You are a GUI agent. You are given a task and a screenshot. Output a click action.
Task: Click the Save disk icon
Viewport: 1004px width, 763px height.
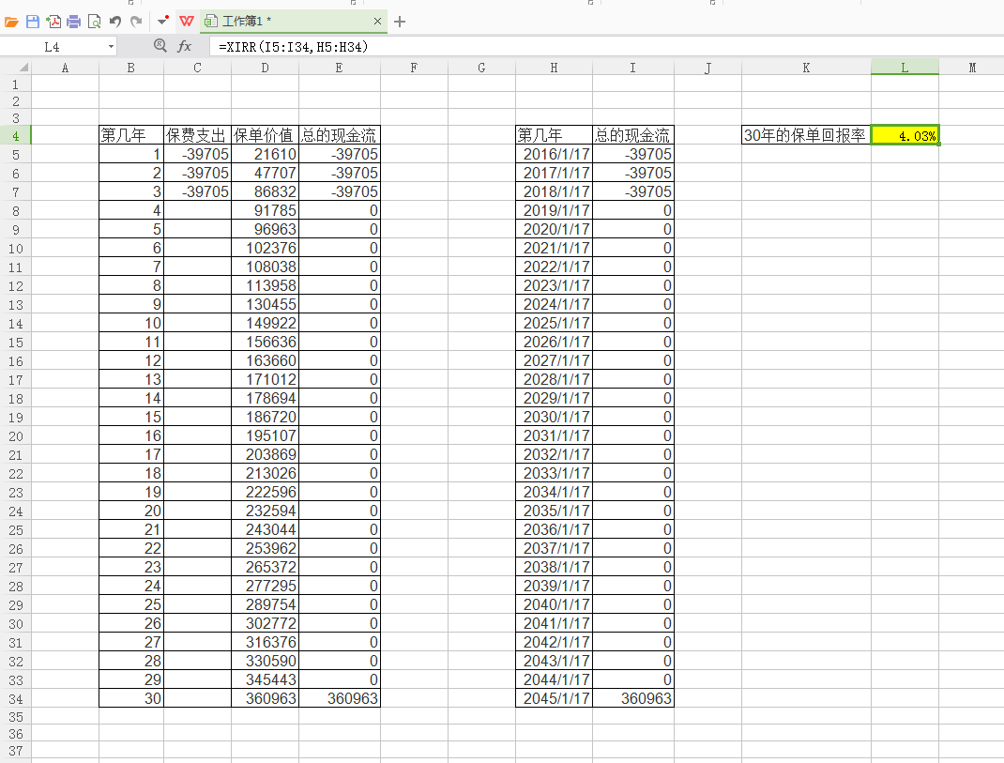click(x=33, y=22)
